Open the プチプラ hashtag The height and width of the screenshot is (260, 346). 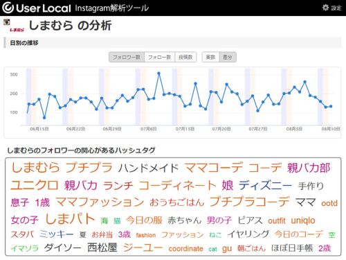tap(89, 167)
